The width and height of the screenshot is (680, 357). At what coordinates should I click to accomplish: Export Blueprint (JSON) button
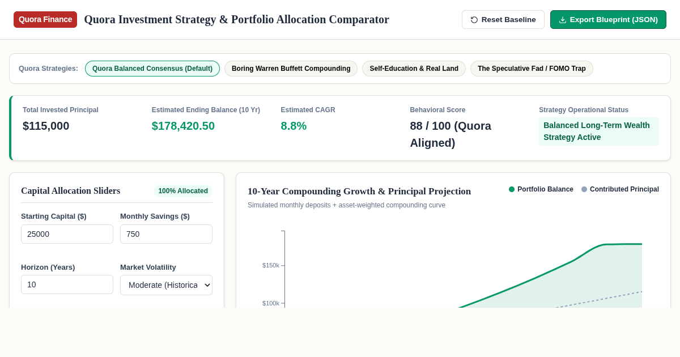pos(608,20)
